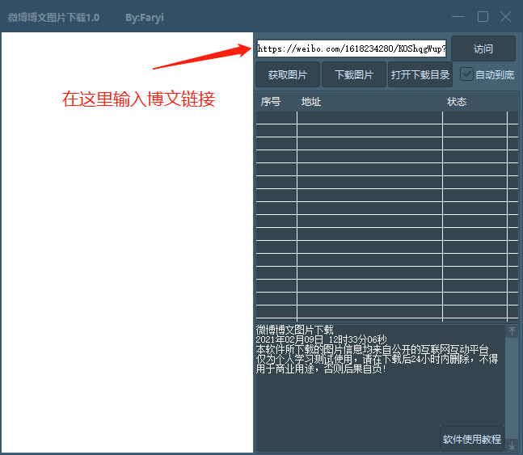Click the 状态 column header
This screenshot has width=523, height=455.
pos(457,101)
